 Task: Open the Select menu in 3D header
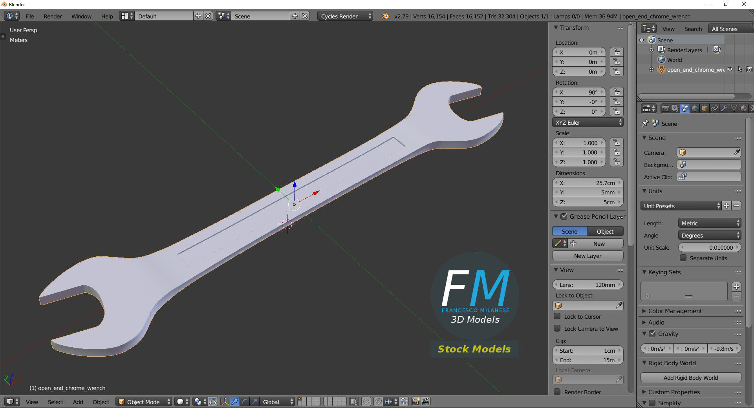click(x=55, y=402)
